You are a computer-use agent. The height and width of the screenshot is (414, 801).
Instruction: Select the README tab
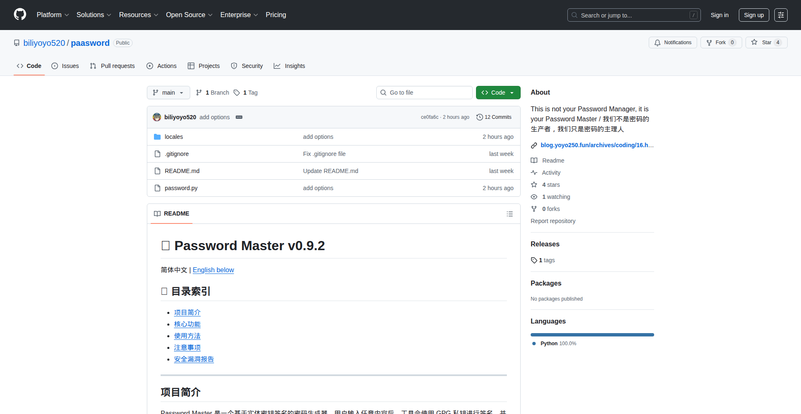(x=171, y=213)
